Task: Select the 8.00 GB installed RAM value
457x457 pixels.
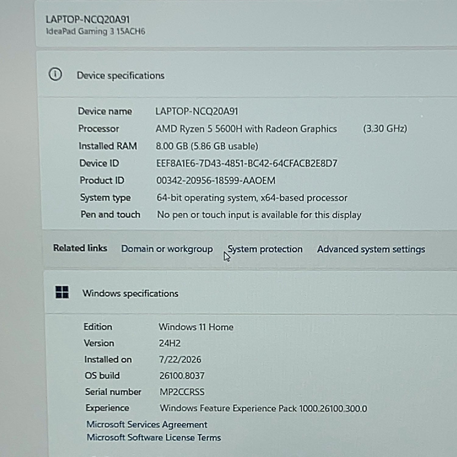Action: (x=207, y=146)
